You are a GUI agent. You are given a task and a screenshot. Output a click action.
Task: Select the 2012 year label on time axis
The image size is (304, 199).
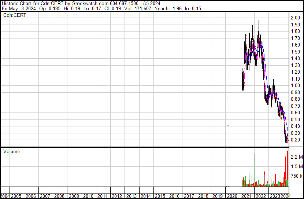[x=117, y=196]
